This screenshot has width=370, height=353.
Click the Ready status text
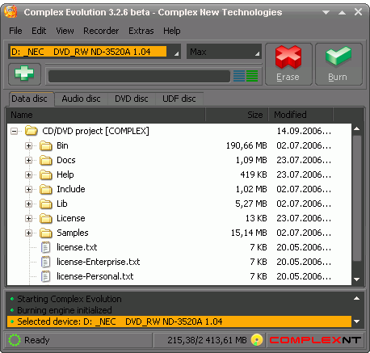point(37,340)
